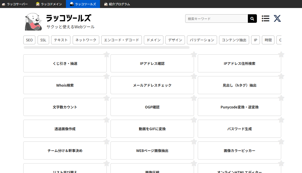Select the エンコード・デコード category tag
The image size is (302, 173).
[121, 40]
